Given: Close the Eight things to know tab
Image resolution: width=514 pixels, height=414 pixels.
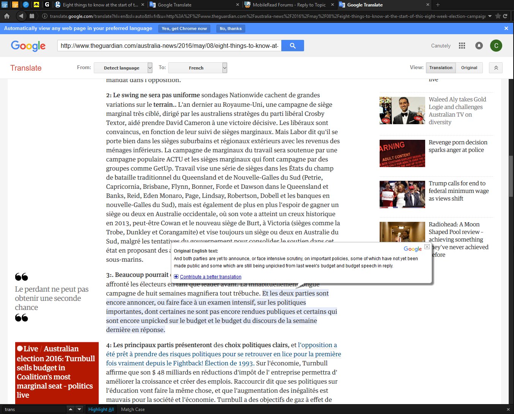Looking at the screenshot, I should 143,5.
